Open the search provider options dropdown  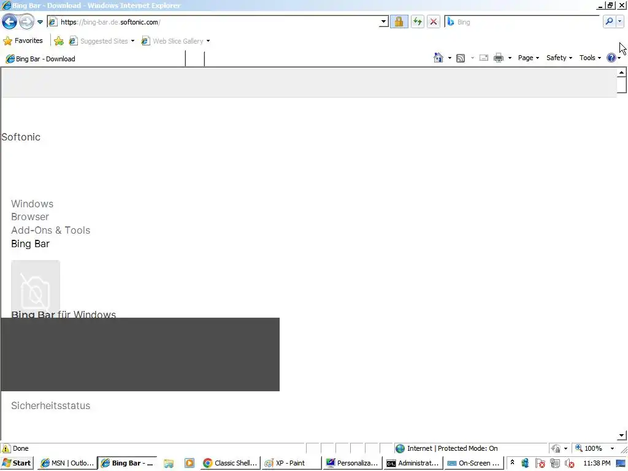[619, 21]
